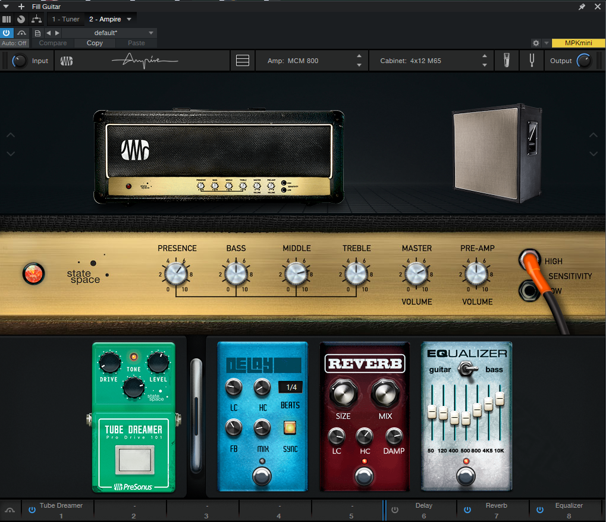Load the next preset arrow
Screen dimensions: 606x522
coord(57,33)
